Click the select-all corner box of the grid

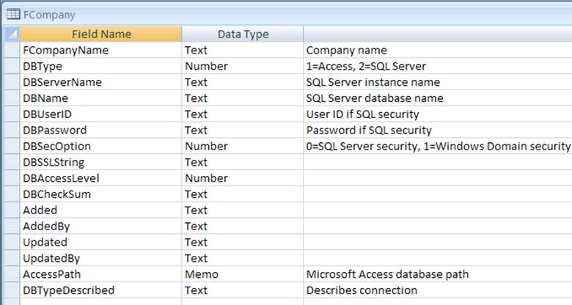tap(12, 34)
